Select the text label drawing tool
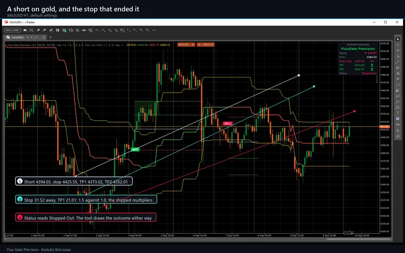The height and width of the screenshot is (253, 405). (x=398, y=112)
